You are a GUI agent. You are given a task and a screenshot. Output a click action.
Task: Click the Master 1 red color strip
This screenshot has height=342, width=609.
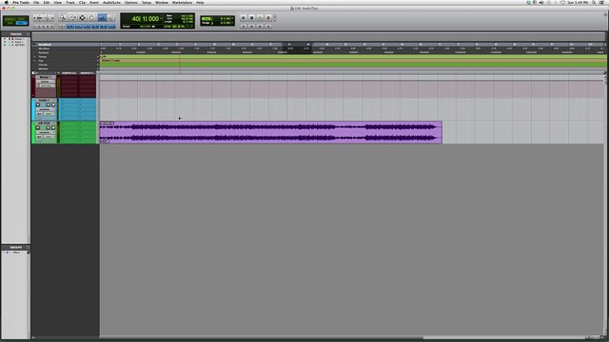[33, 86]
